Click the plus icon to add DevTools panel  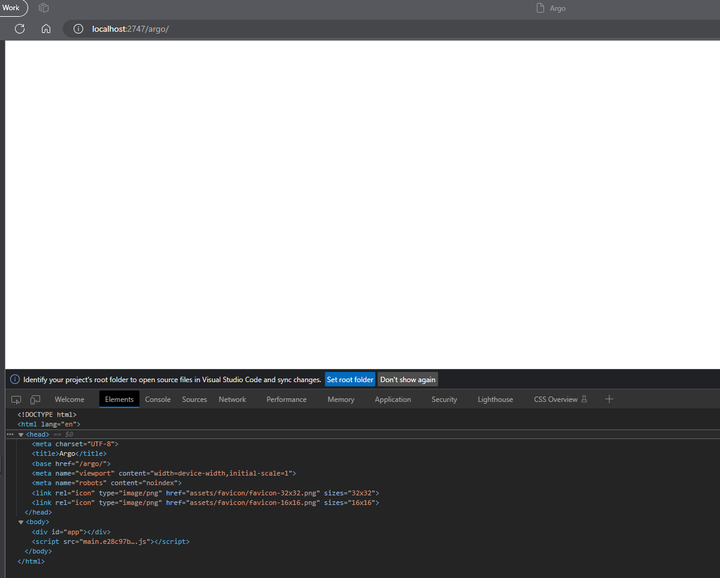[609, 399]
